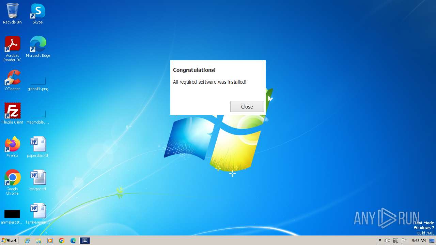Screen dimensions: 436x245
Task: Open the Action Center flag icon
Action: coord(404,241)
